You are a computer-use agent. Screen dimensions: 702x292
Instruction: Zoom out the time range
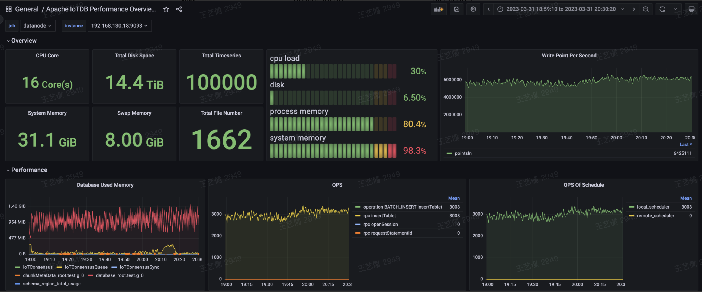click(646, 9)
